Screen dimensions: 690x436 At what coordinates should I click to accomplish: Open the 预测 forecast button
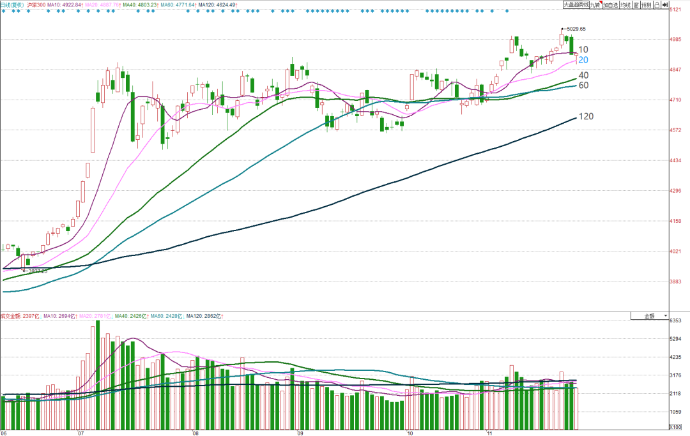point(647,5)
